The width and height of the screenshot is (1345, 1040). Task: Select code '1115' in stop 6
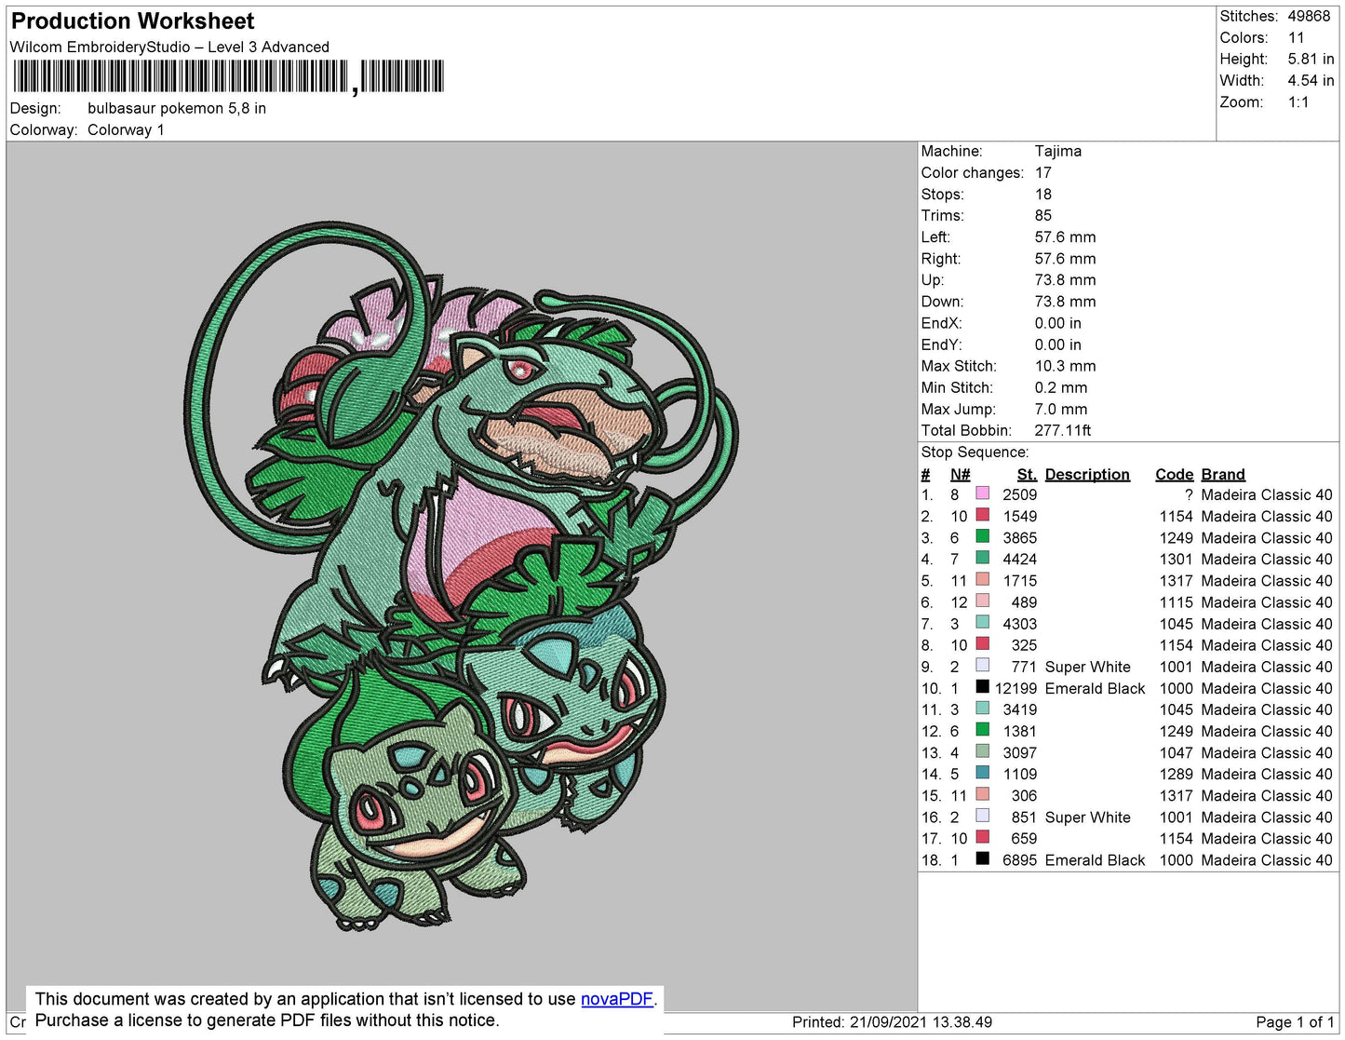1177,602
